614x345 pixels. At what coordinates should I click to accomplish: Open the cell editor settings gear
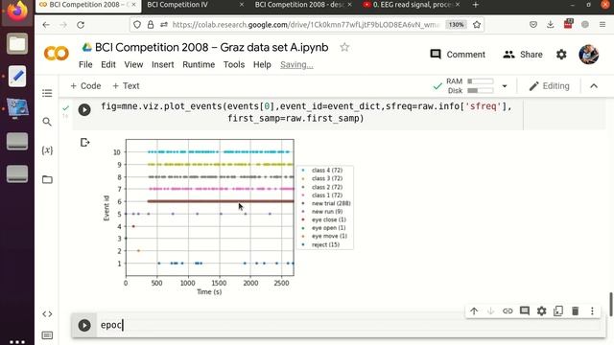541,310
